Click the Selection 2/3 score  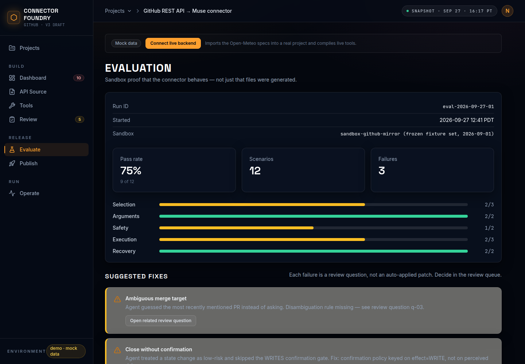[489, 205]
